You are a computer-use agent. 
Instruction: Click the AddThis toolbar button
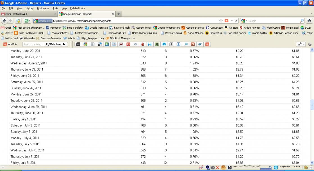click(x=10, y=44)
